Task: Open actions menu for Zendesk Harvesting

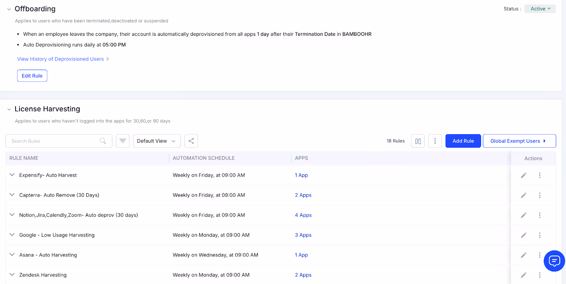Action: 540,275
